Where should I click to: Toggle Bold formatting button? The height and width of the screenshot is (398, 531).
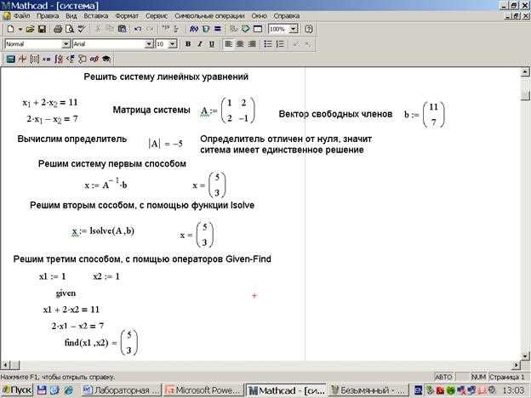pos(188,44)
